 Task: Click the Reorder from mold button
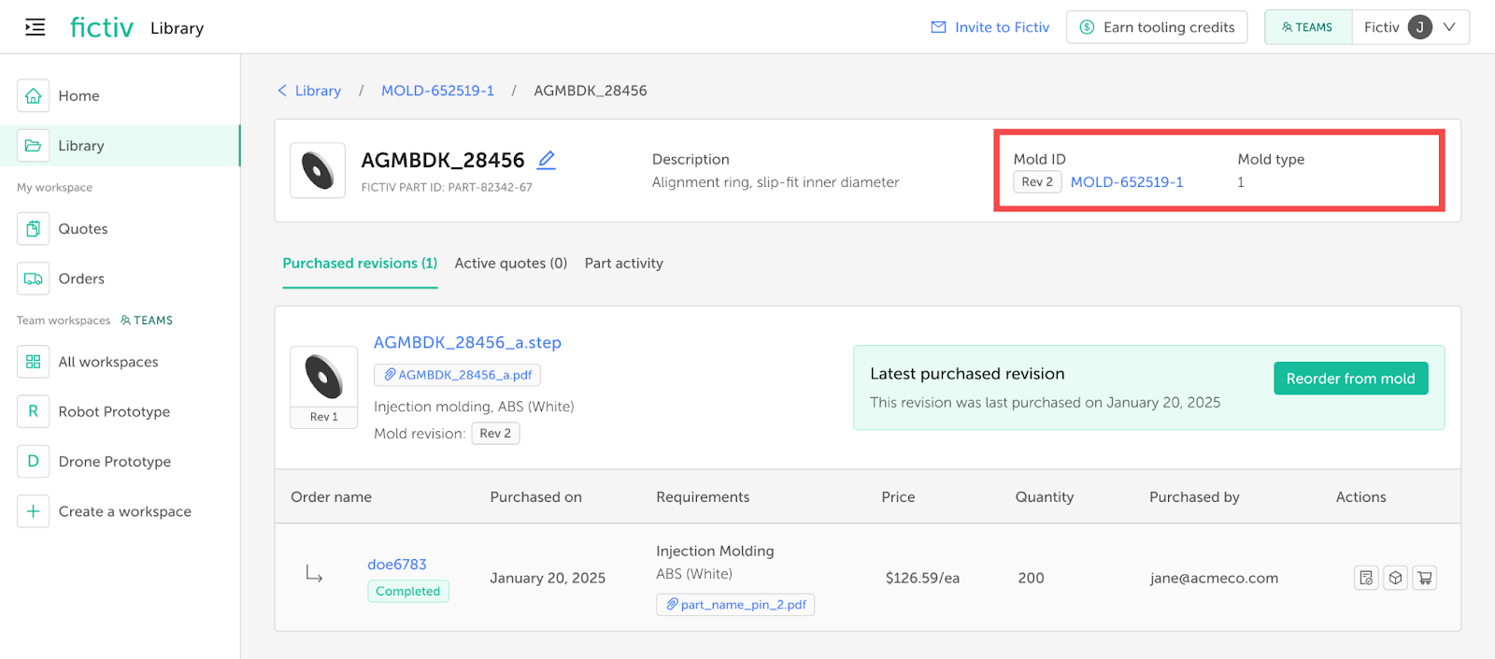(1350, 379)
